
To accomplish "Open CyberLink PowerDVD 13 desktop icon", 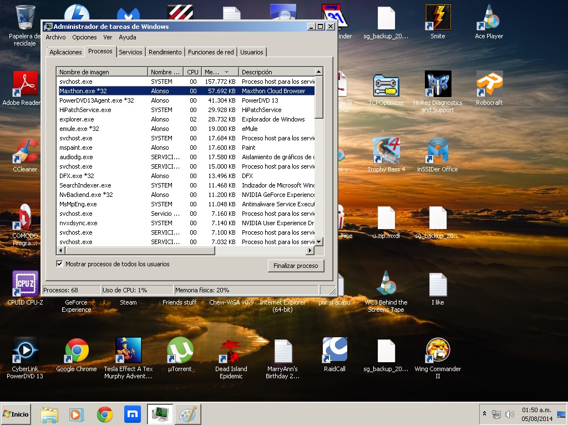I will [x=24, y=358].
